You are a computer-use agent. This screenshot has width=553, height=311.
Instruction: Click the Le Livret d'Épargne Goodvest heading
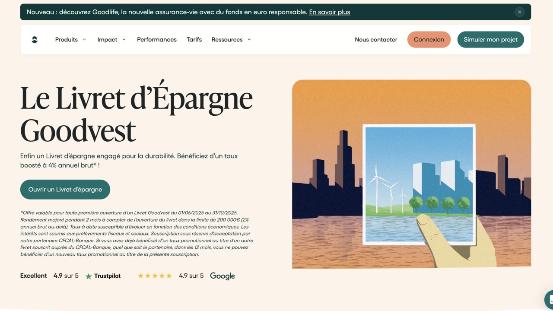click(136, 114)
